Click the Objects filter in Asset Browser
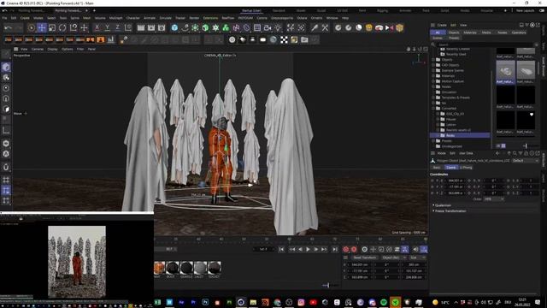The width and height of the screenshot is (547, 308). tap(454, 33)
